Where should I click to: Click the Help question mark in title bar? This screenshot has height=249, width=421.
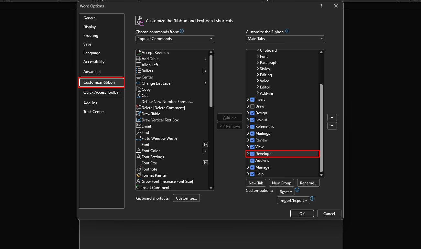[x=321, y=6]
